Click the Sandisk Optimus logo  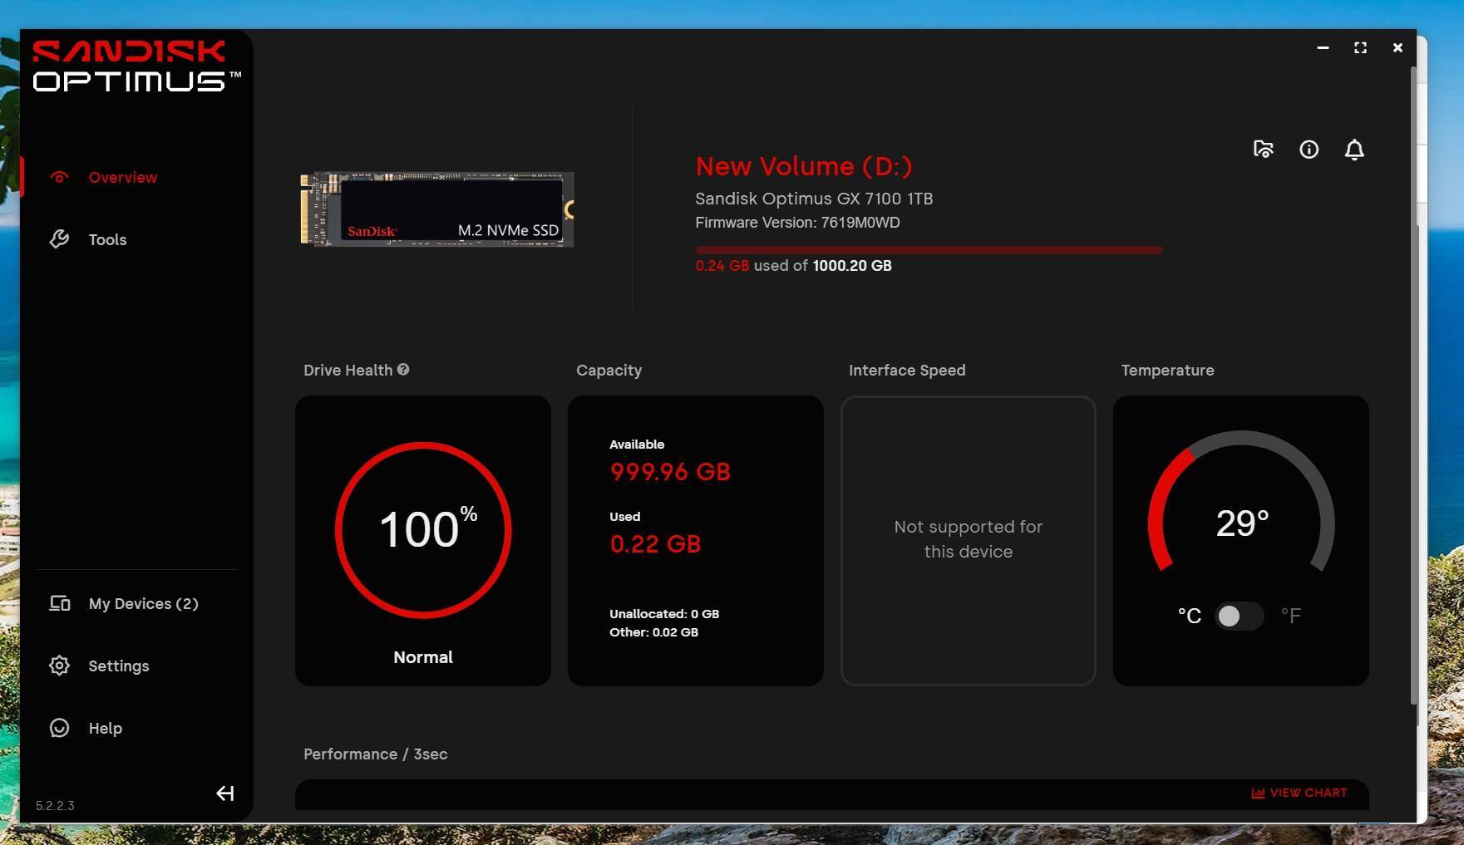pos(137,66)
